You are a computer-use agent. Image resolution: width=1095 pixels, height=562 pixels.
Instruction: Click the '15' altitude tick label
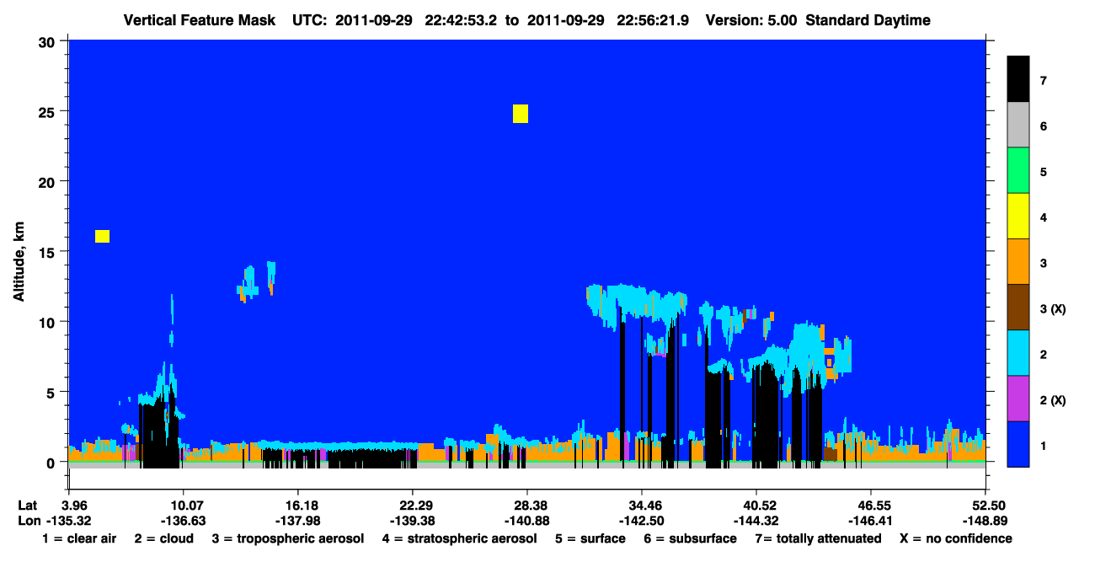point(49,252)
